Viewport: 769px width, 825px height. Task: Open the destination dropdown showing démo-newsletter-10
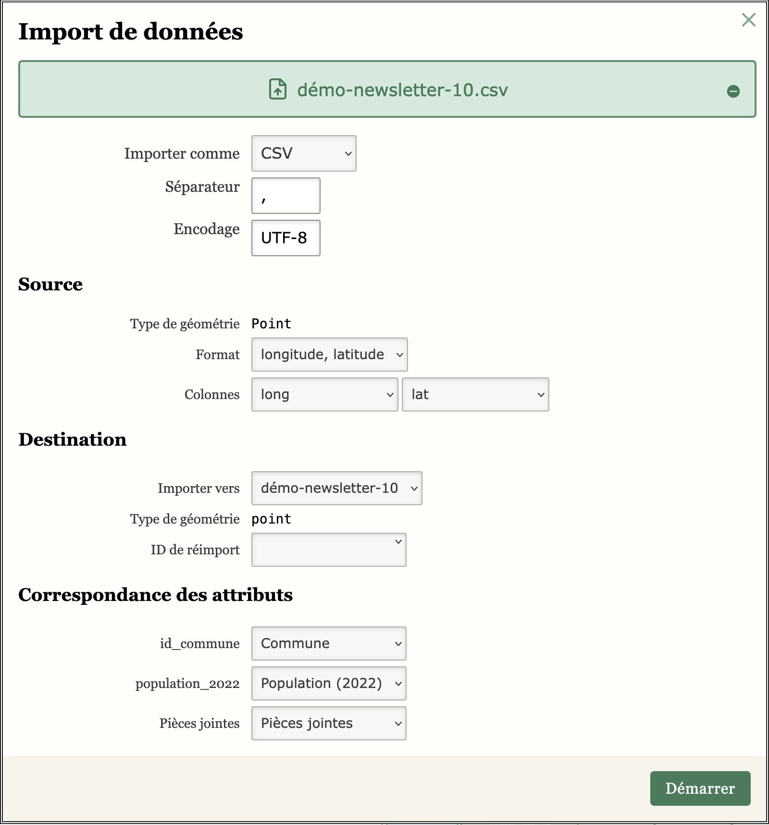pyautogui.click(x=336, y=488)
